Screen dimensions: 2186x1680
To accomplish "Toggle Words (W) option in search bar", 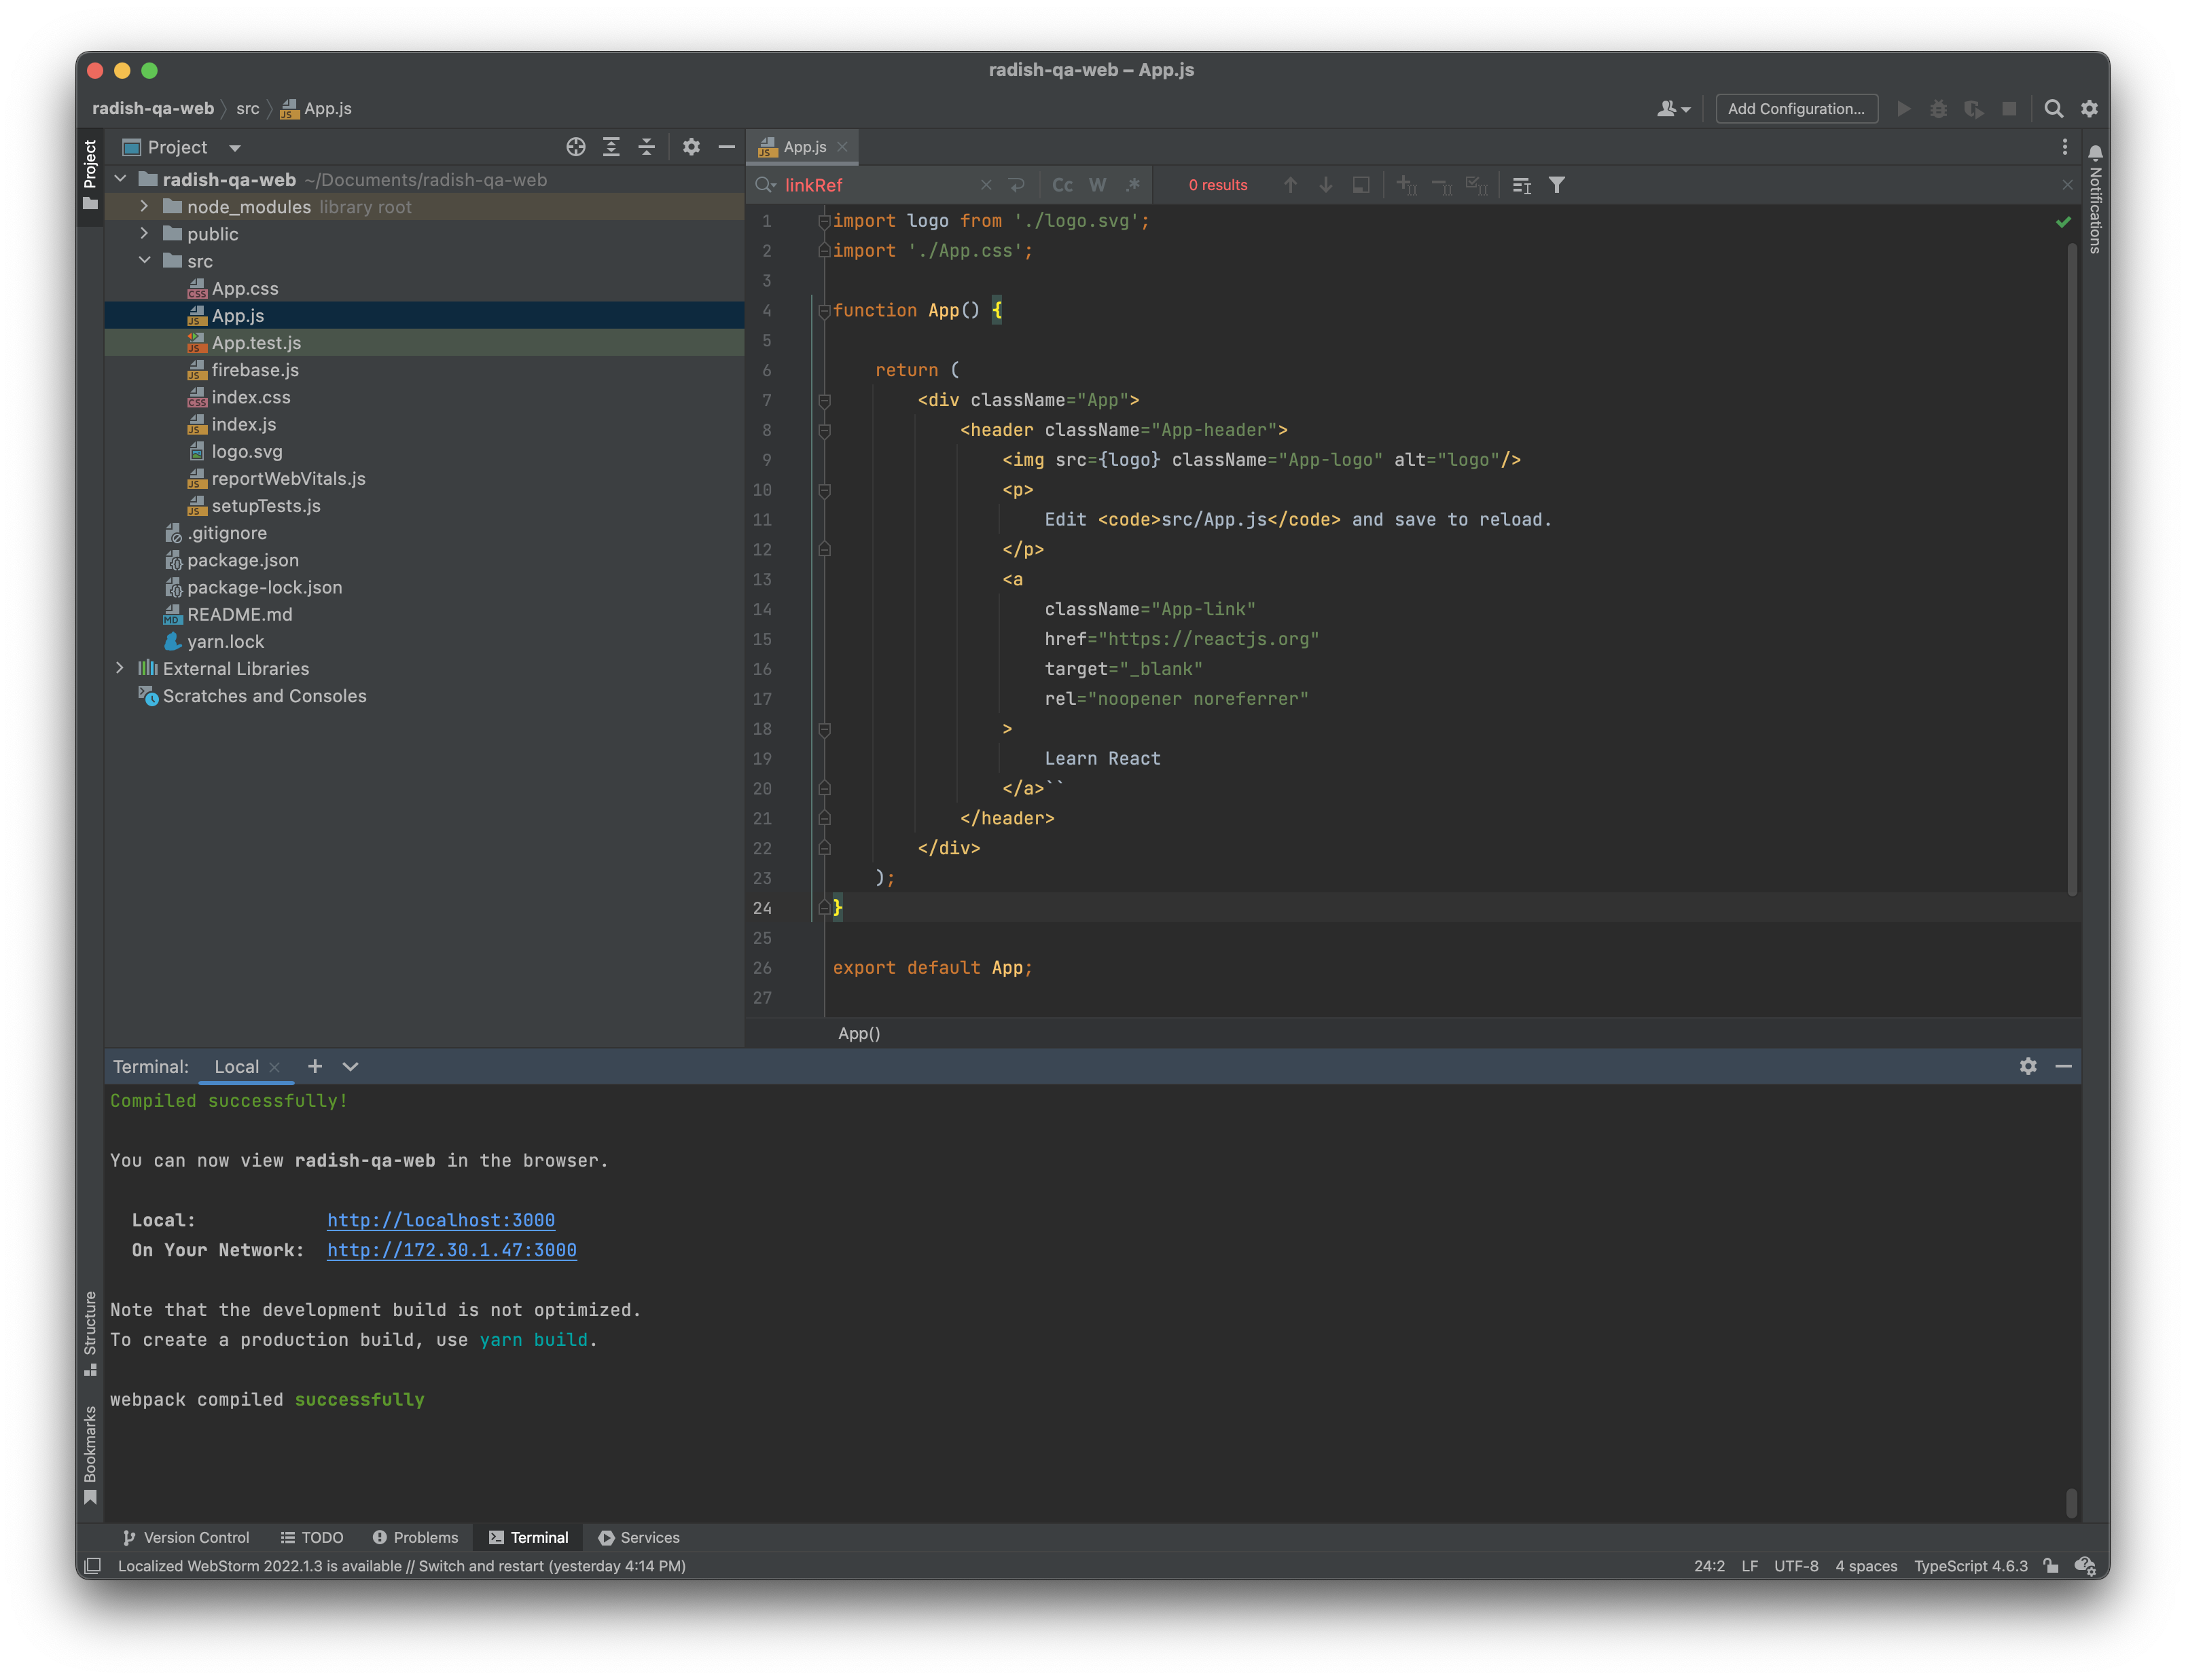I will click(1098, 185).
